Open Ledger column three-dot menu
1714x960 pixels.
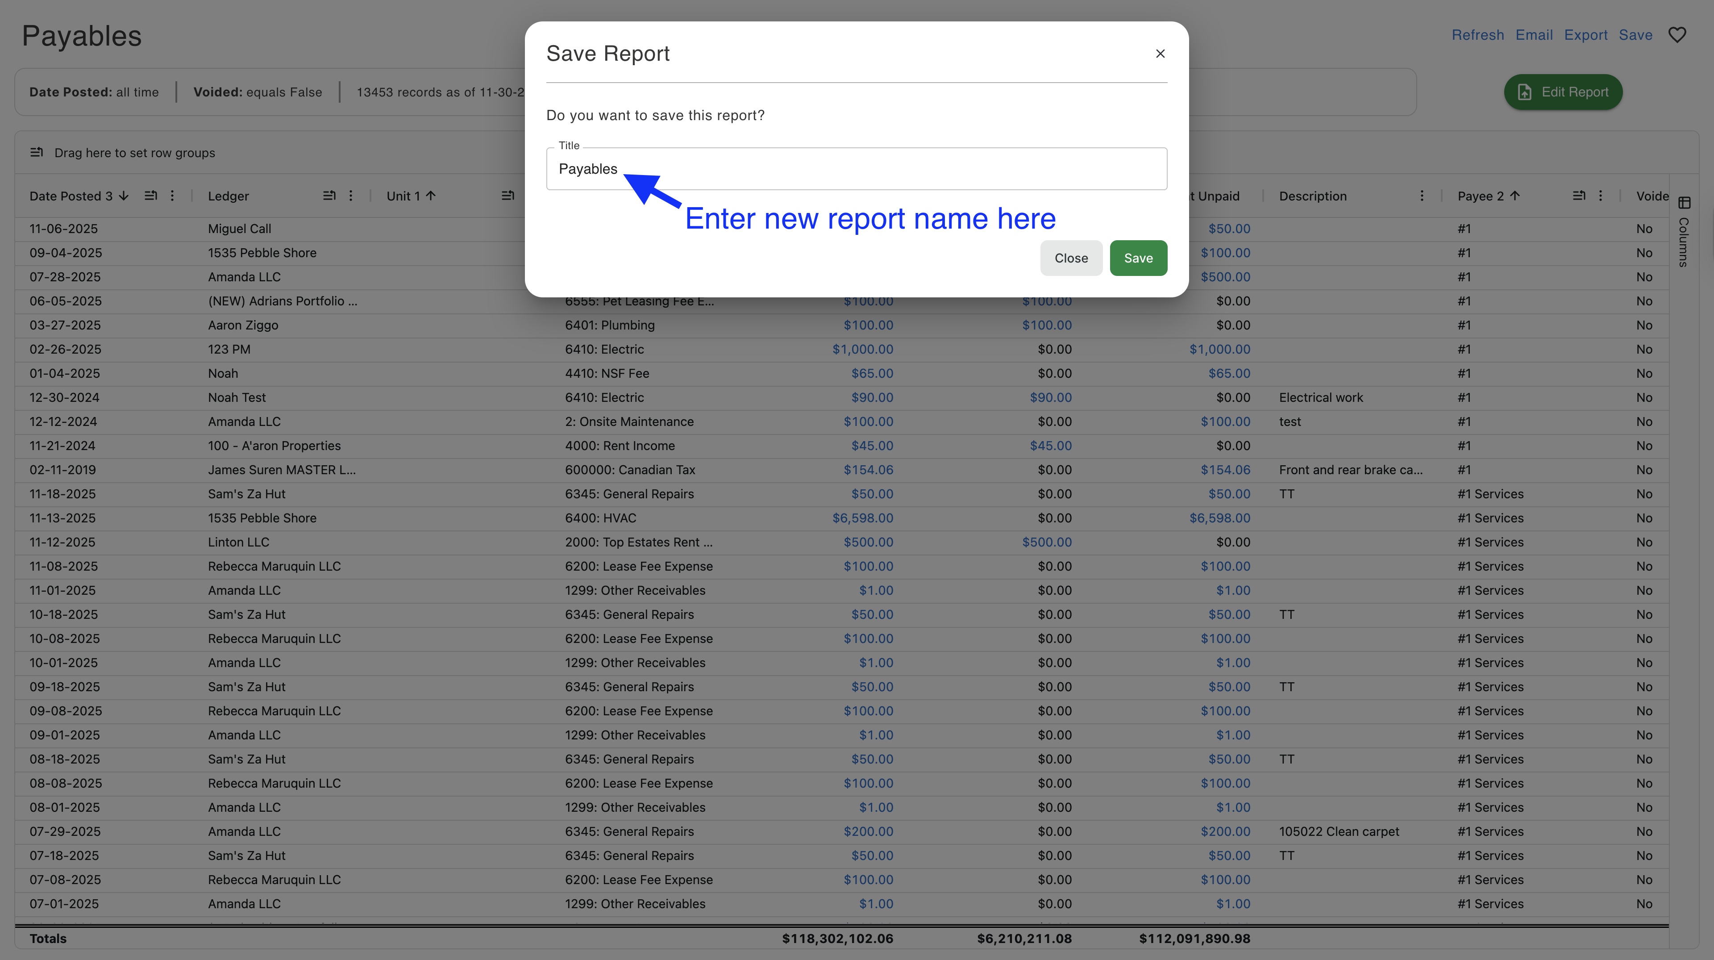(351, 196)
